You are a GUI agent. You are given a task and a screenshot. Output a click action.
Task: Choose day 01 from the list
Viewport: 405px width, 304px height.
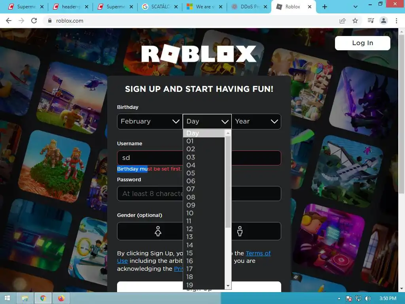[x=204, y=141]
